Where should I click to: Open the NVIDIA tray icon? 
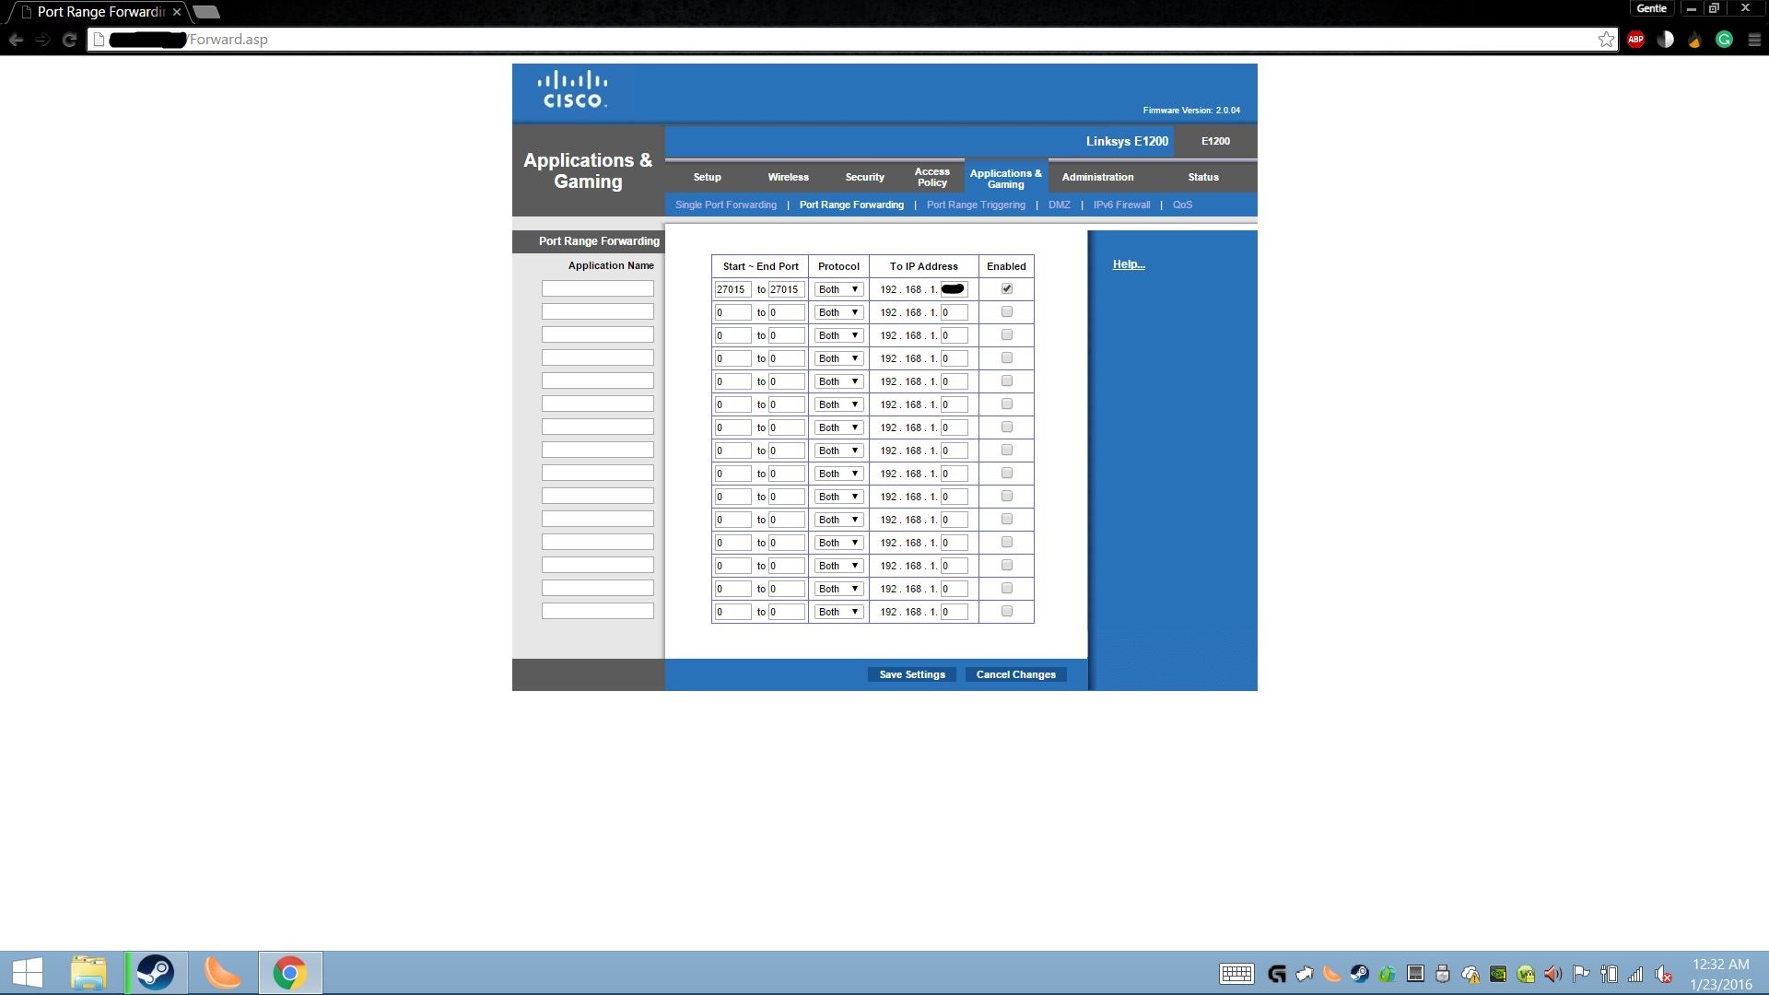(x=1498, y=974)
